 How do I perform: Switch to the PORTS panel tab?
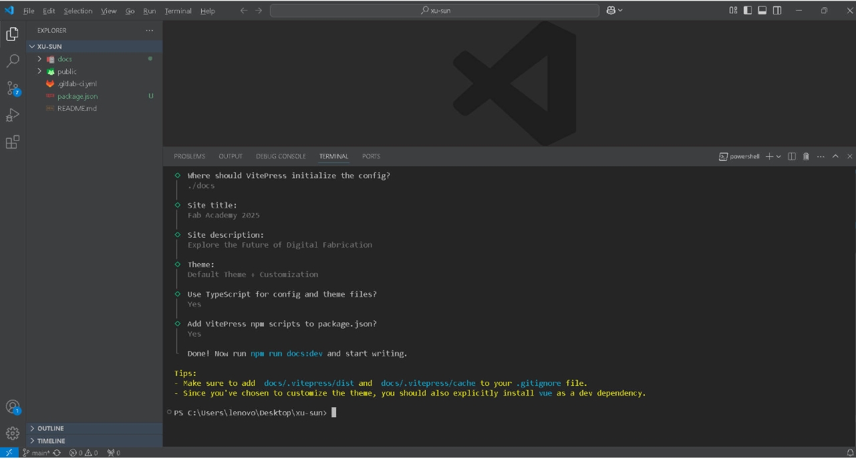coord(371,156)
